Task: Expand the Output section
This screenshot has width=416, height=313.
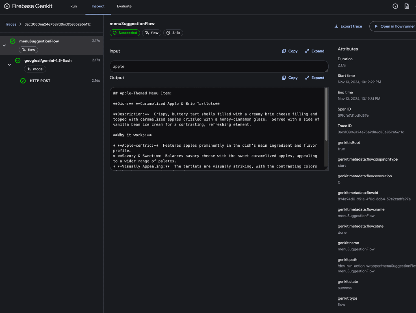Action: pos(315,78)
